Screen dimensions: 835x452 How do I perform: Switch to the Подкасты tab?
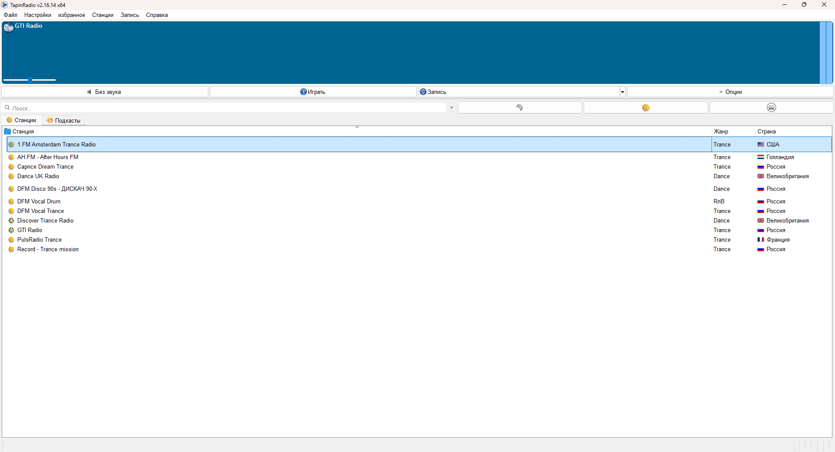(64, 120)
